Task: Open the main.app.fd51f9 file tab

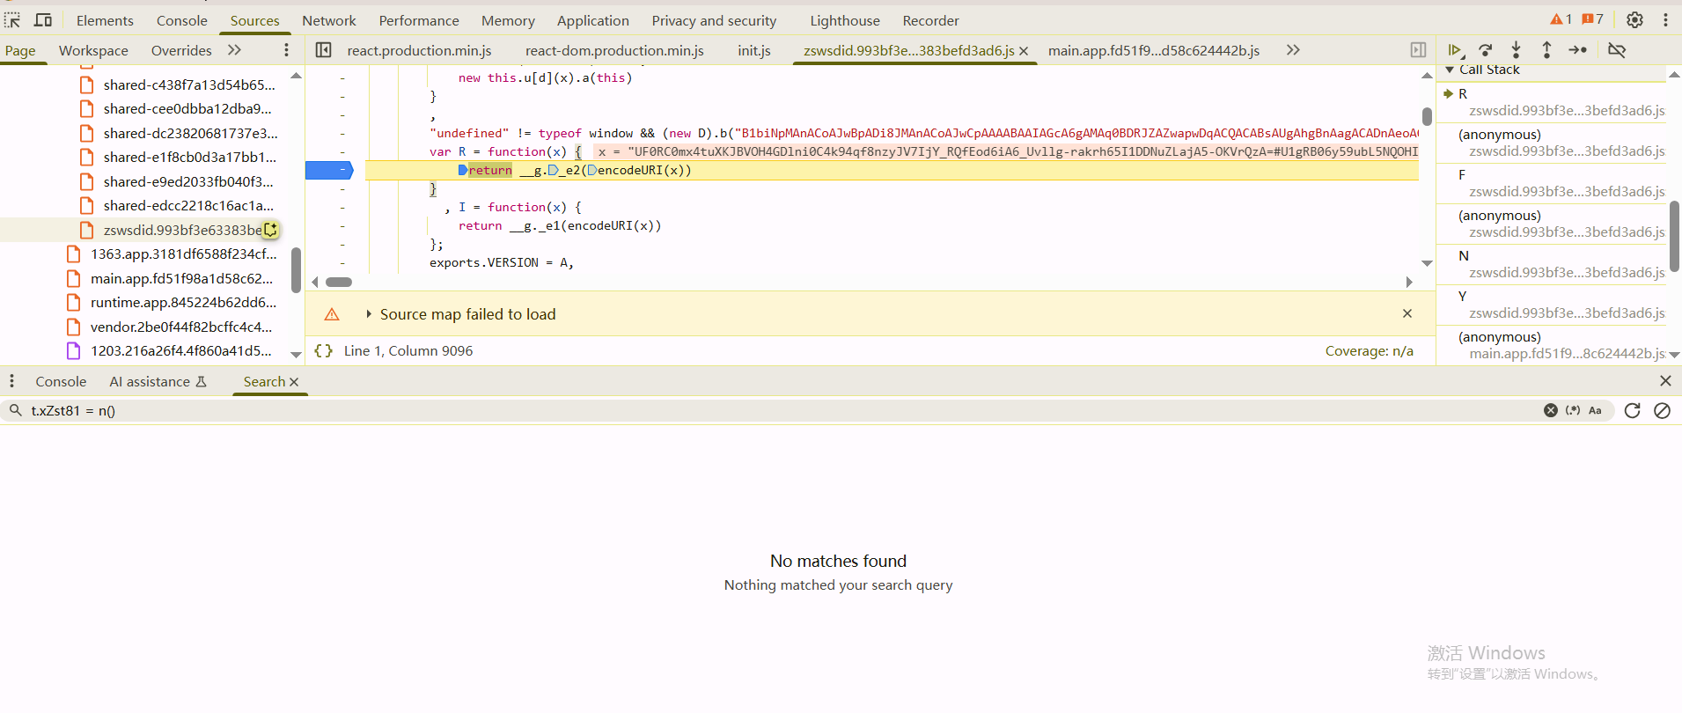Action: click(x=1153, y=50)
